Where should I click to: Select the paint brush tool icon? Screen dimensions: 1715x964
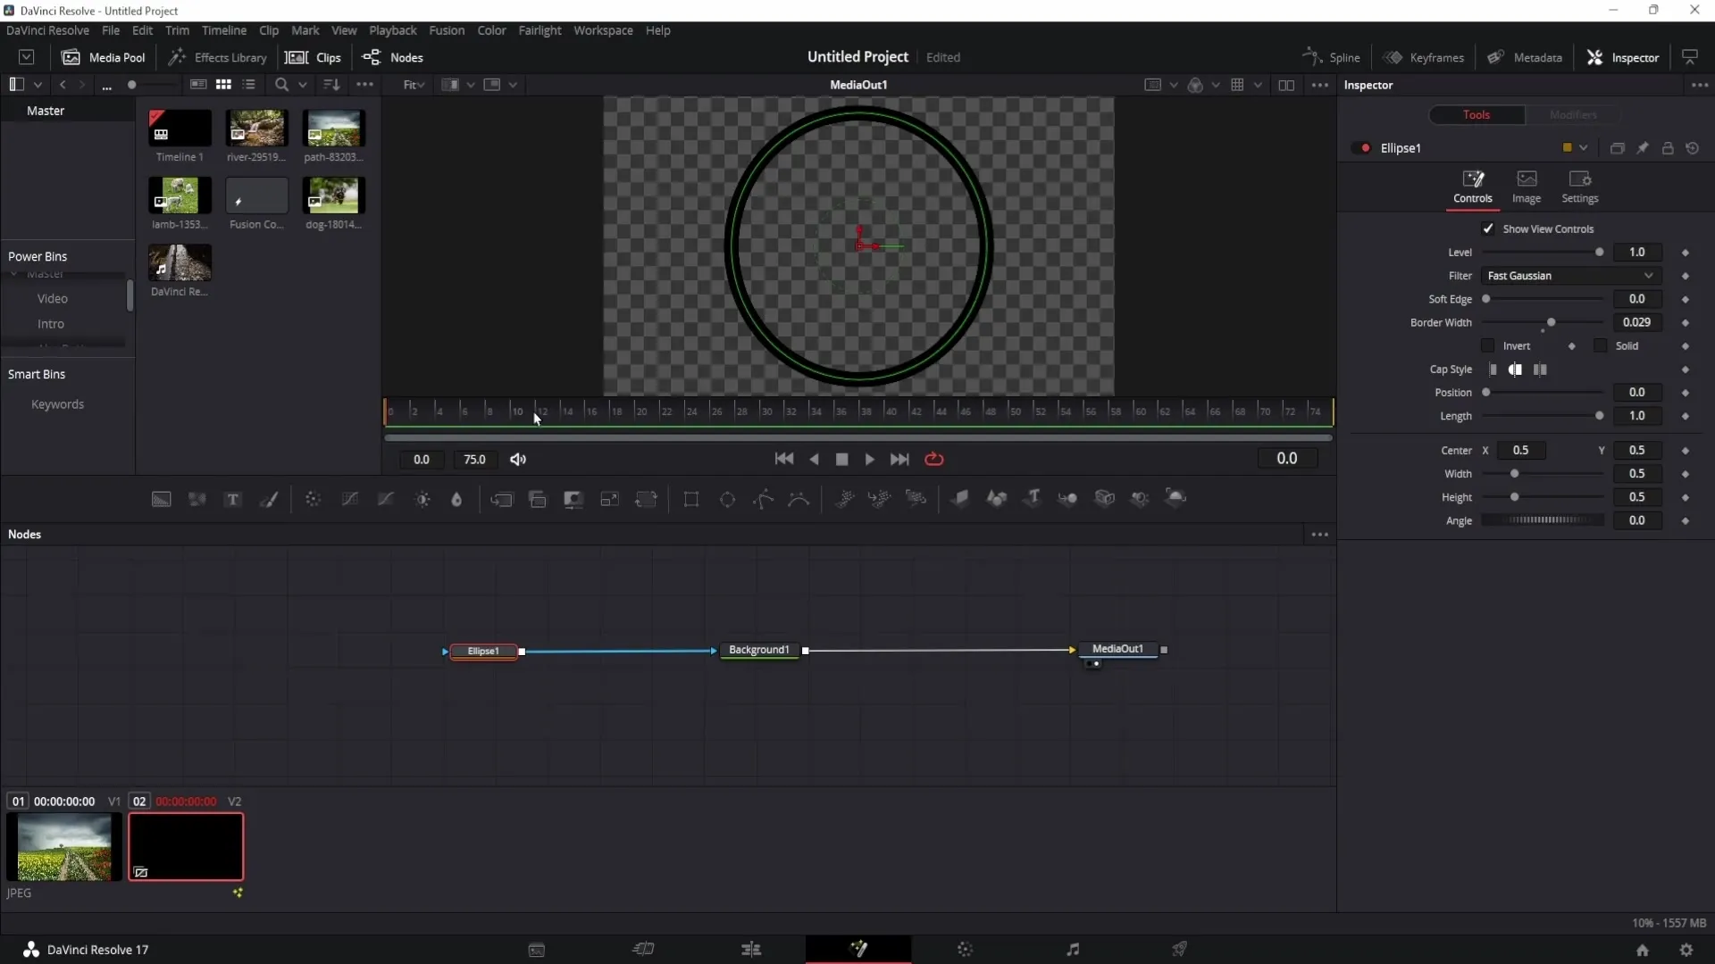click(x=270, y=498)
